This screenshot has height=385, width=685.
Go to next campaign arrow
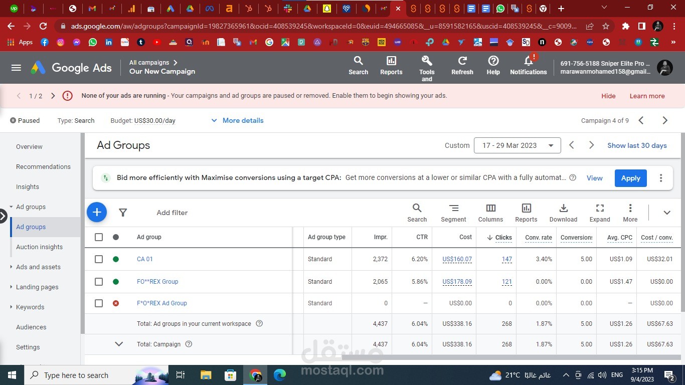point(665,120)
